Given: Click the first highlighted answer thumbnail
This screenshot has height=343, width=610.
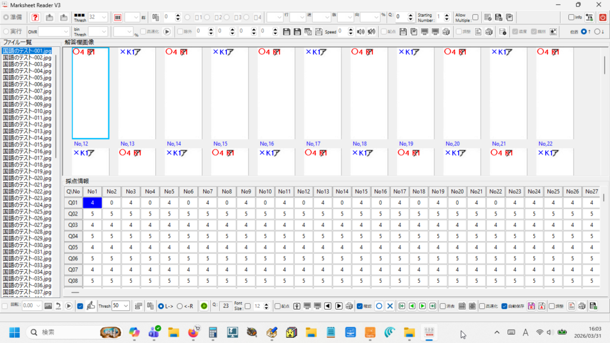Looking at the screenshot, I should (91, 92).
